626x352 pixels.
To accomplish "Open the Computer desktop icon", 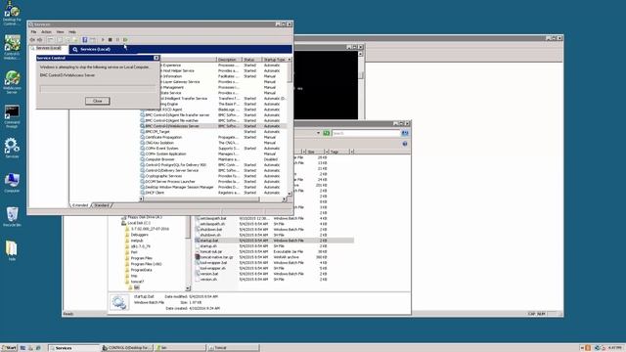I will click(x=12, y=183).
